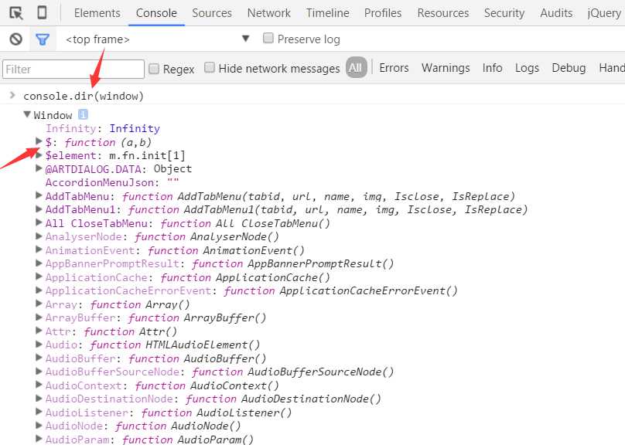625x448 pixels.
Task: Expand the AddTabMenu function row
Action: 39,195
